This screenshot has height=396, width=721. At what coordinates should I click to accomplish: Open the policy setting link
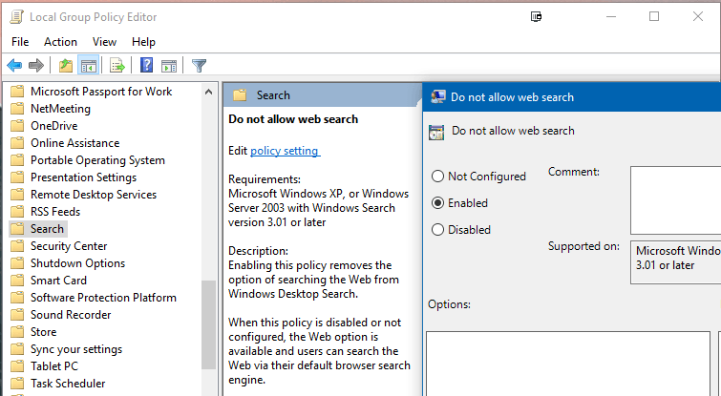[285, 151]
